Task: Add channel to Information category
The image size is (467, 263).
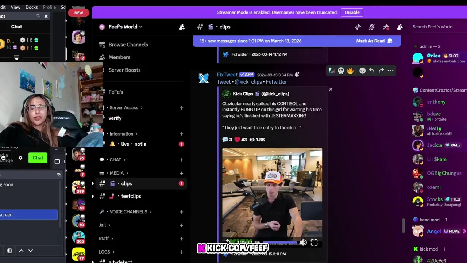Action: pyautogui.click(x=181, y=134)
